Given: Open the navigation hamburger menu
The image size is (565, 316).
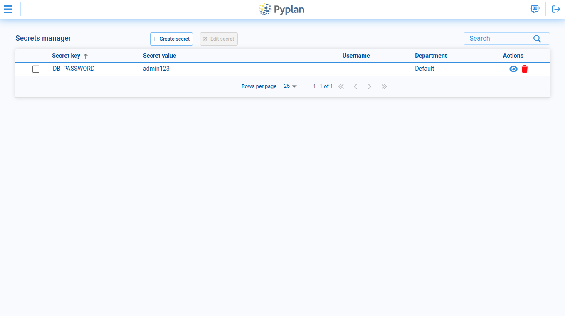Looking at the screenshot, I should pyautogui.click(x=8, y=9).
